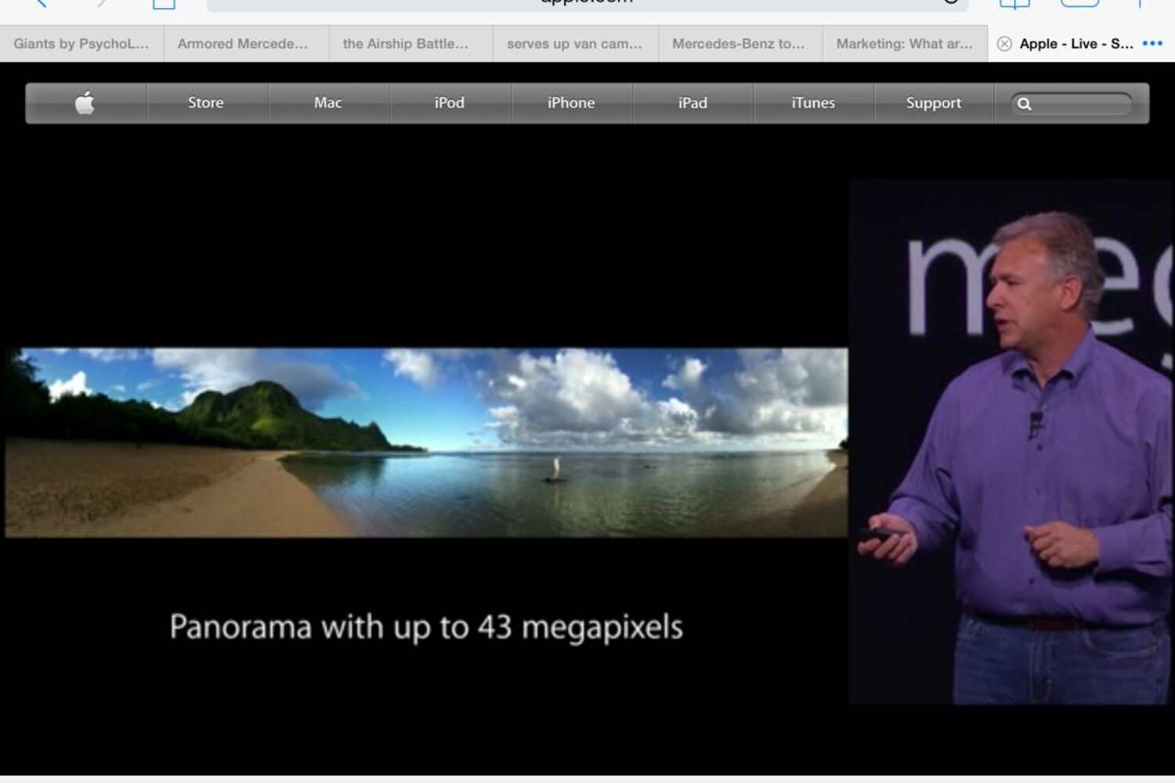Image resolution: width=1175 pixels, height=783 pixels.
Task: Switch to the Mercedes-Benz to... tab
Action: coord(739,44)
